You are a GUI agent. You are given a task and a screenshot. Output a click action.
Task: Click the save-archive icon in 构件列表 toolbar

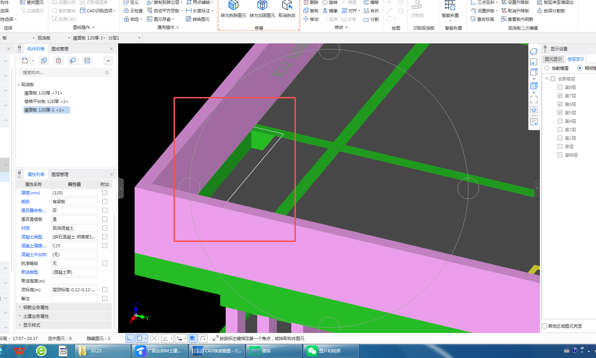pyautogui.click(x=87, y=61)
